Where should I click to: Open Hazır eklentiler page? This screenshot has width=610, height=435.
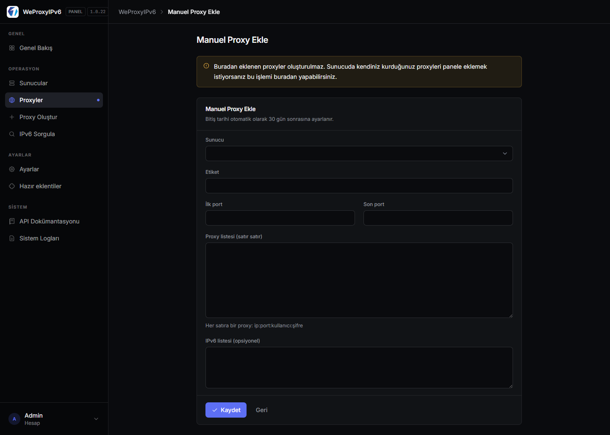click(x=54, y=186)
